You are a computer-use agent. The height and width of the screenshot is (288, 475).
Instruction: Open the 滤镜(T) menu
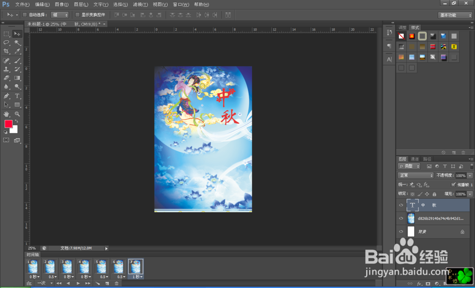(x=140, y=5)
